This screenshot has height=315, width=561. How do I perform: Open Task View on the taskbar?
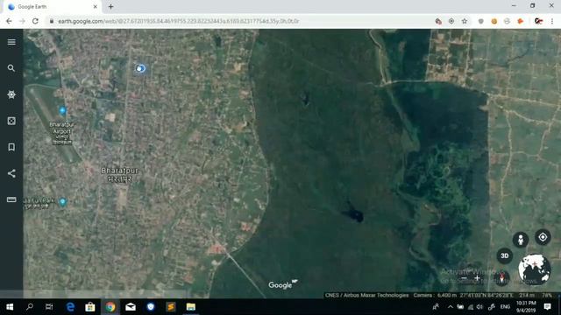(49, 307)
